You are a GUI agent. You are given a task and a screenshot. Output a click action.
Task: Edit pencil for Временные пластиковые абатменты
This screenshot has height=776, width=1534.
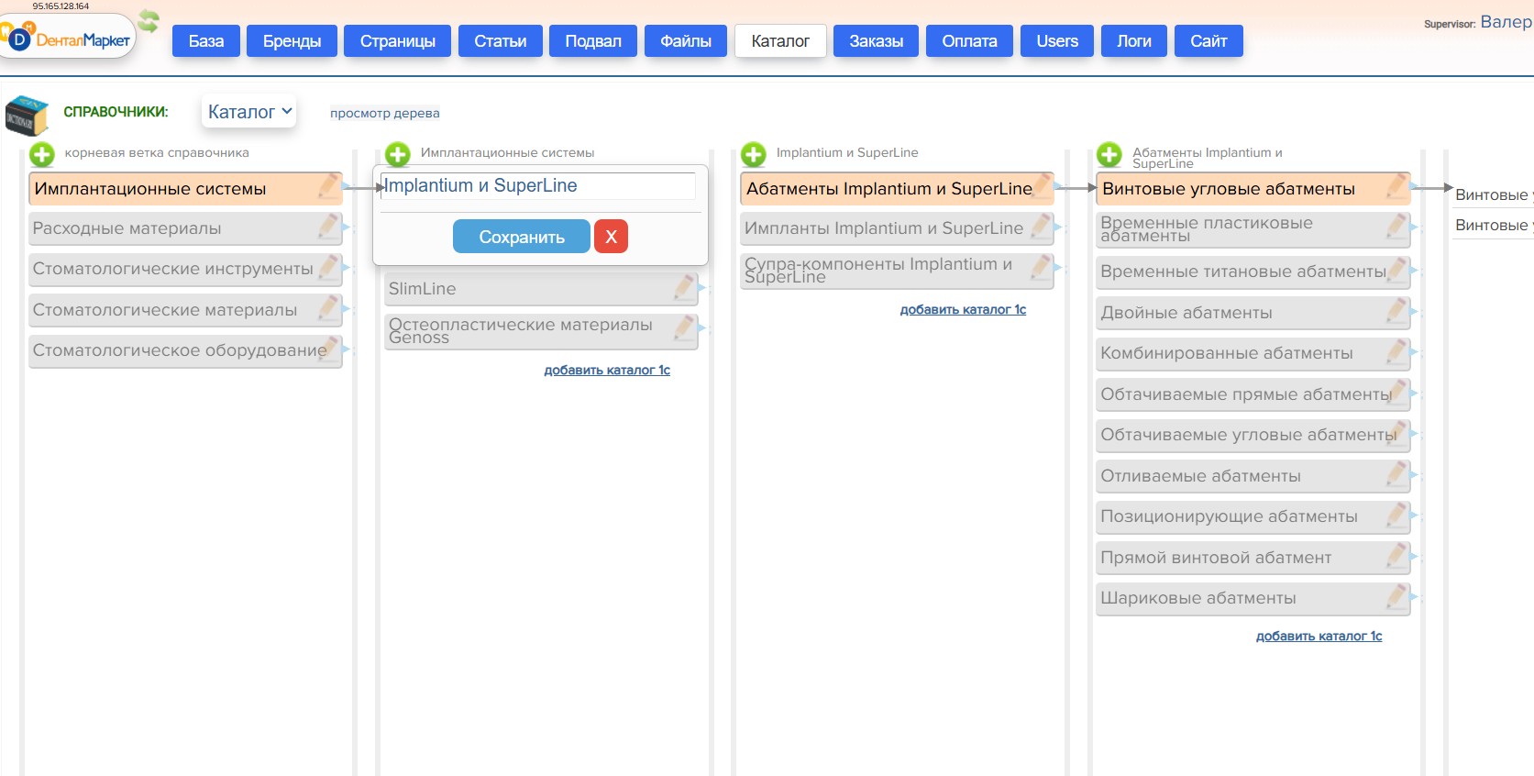(x=1396, y=226)
